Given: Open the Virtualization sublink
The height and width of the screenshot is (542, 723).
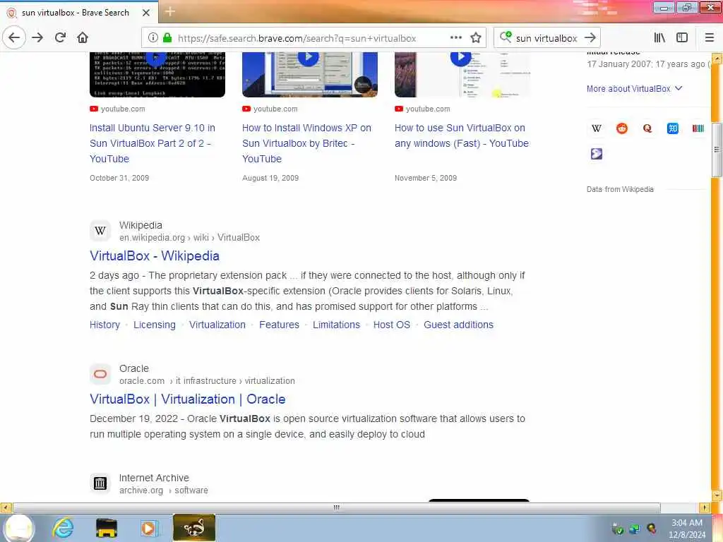Looking at the screenshot, I should click(217, 325).
